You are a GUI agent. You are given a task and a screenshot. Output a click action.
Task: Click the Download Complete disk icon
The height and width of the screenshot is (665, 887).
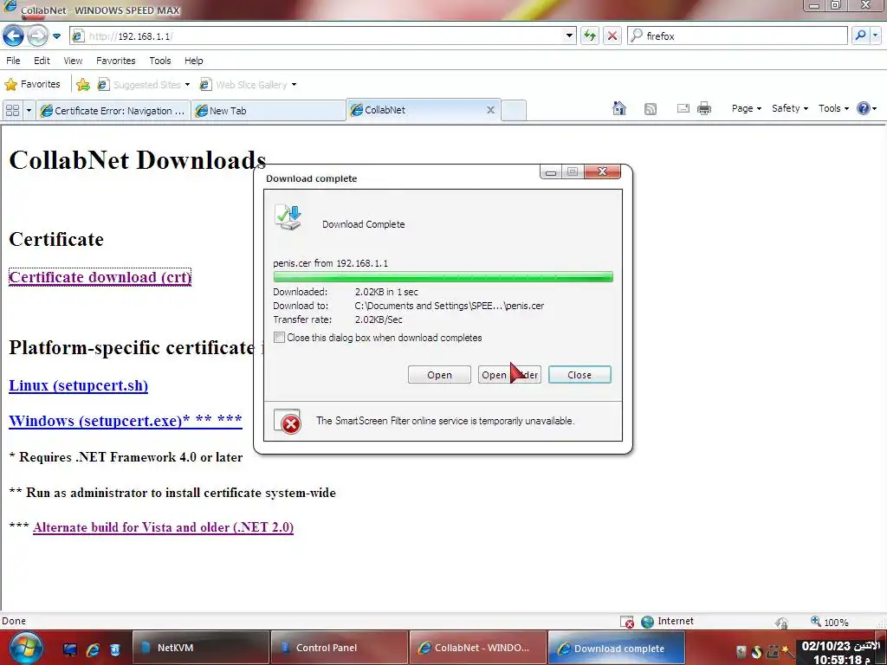point(288,217)
